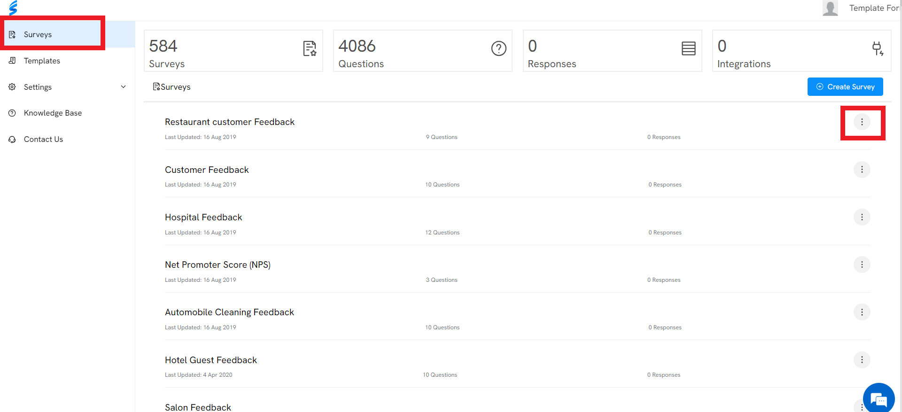Expand the Settings chevron arrow
The image size is (902, 412).
coord(124,87)
